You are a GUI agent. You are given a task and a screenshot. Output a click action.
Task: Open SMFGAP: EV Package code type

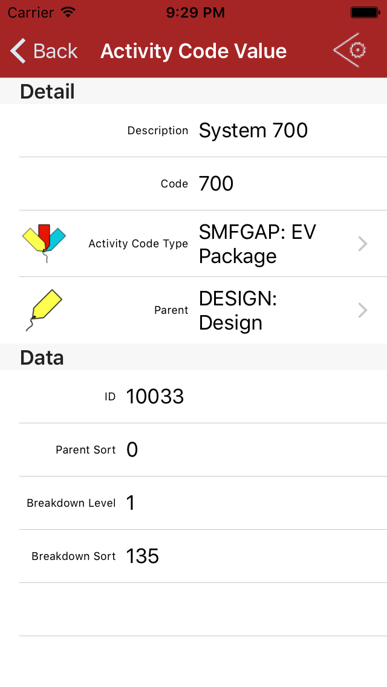click(x=258, y=244)
